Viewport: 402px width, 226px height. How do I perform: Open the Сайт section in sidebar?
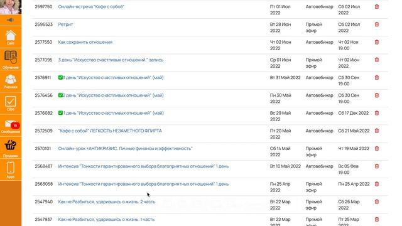pos(11,37)
